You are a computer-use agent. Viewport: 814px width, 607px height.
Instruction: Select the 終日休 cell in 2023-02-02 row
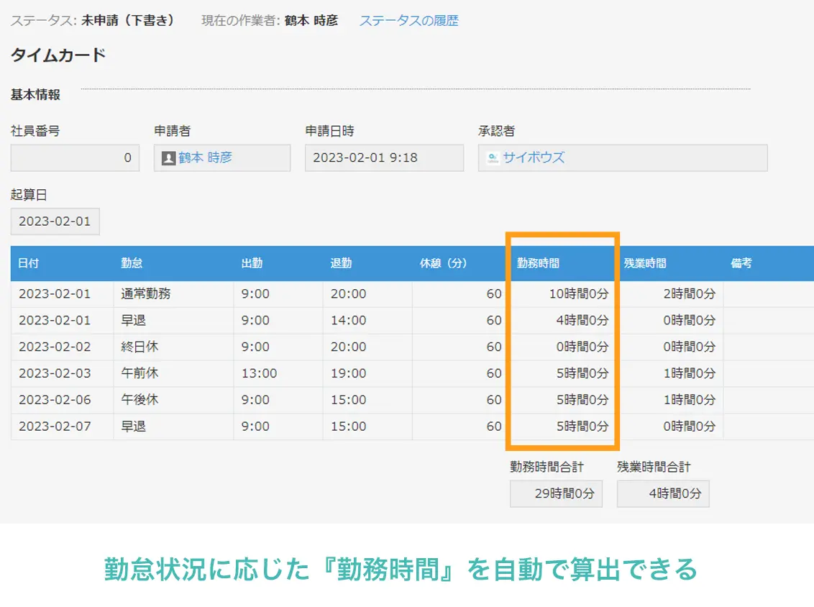point(140,347)
